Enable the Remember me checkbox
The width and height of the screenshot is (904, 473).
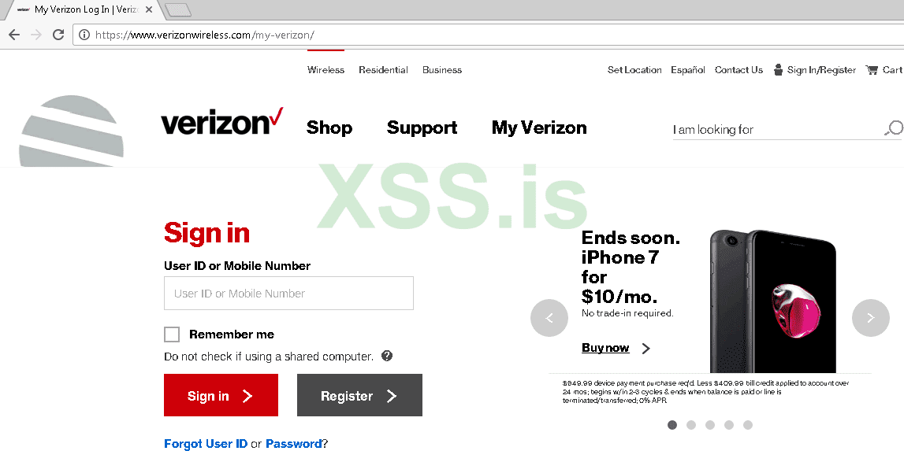(x=172, y=334)
